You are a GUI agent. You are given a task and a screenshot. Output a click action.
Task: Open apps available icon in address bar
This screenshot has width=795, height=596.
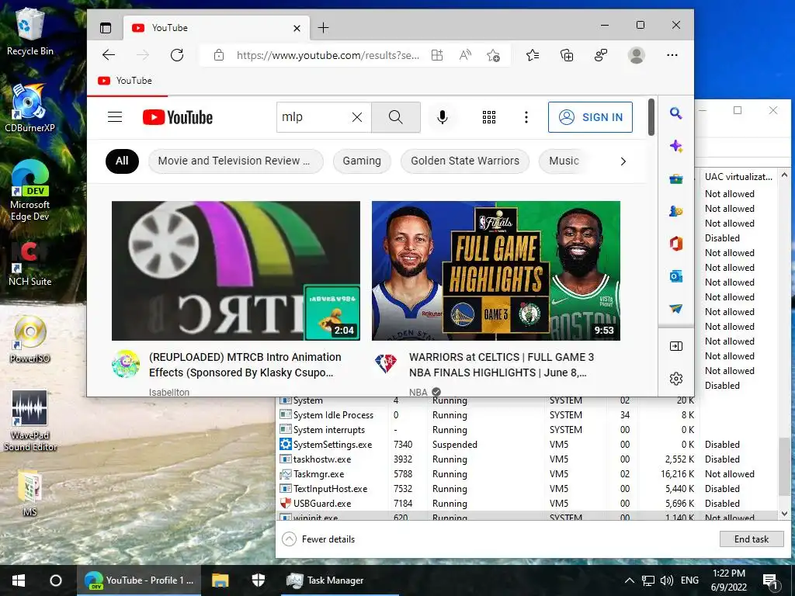click(437, 55)
